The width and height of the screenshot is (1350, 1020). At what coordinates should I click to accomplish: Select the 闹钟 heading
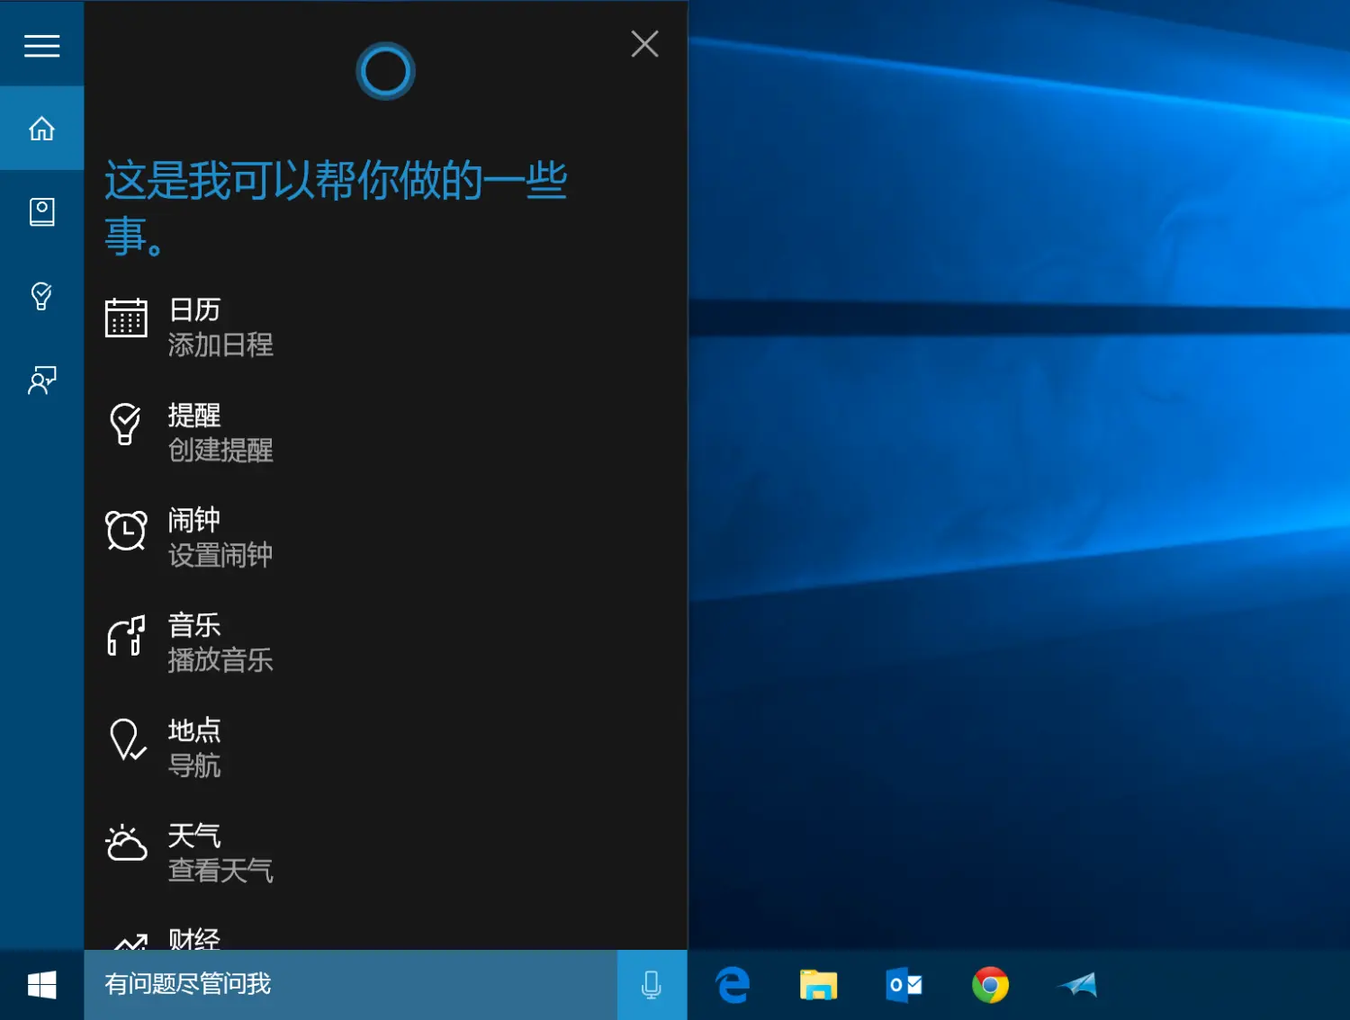194,520
